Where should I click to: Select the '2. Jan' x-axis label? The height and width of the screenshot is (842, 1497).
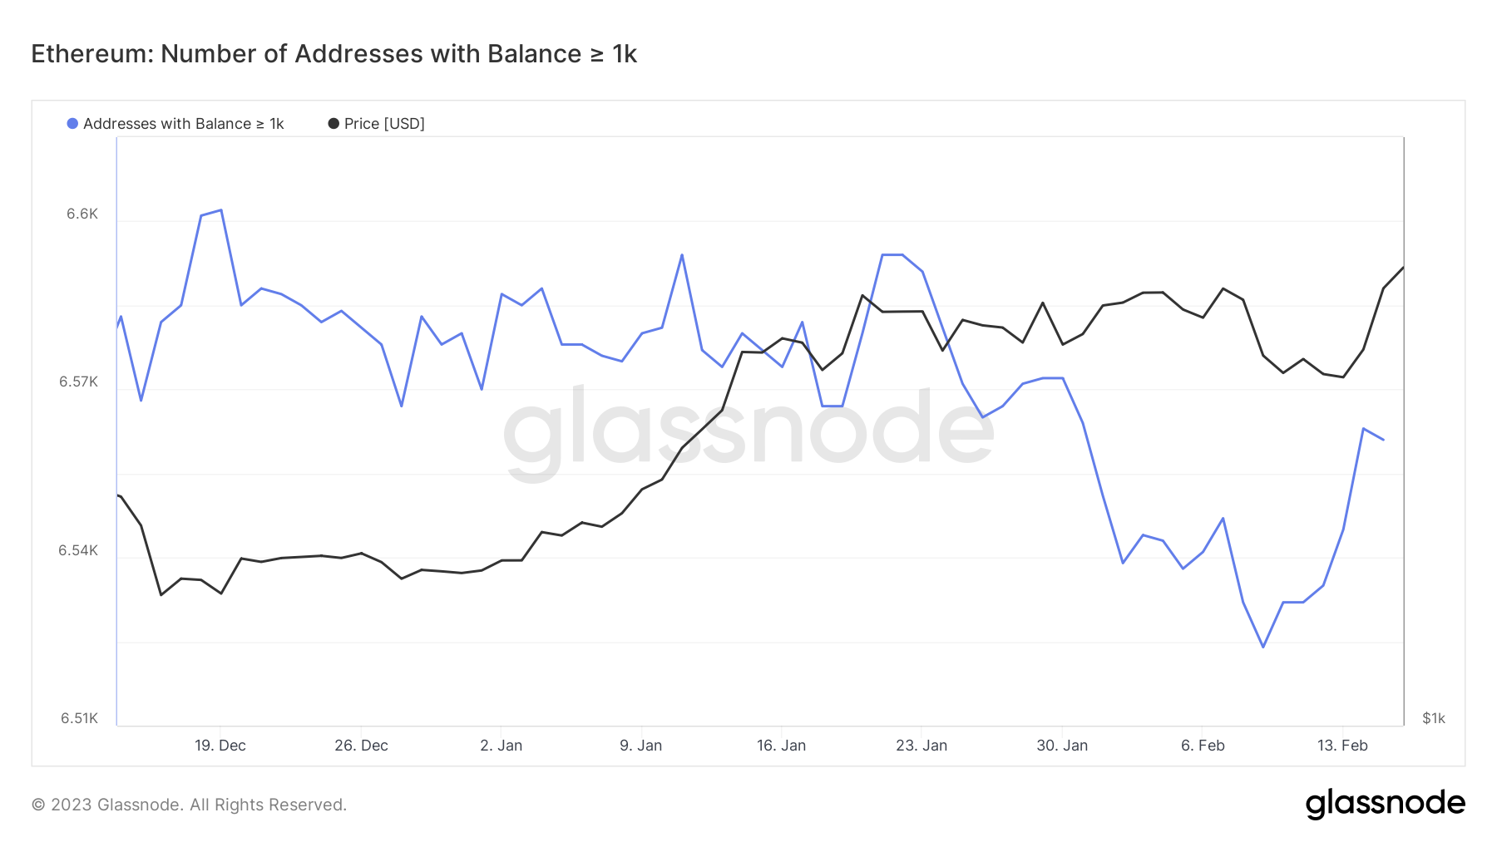pyautogui.click(x=501, y=746)
